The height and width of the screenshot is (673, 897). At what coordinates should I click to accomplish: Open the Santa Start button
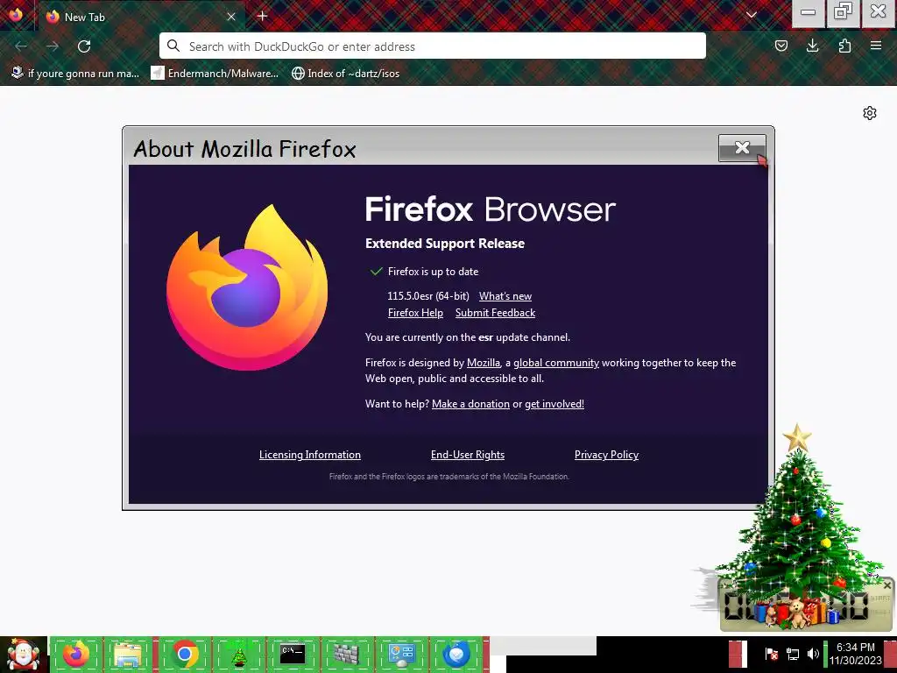coord(23,655)
